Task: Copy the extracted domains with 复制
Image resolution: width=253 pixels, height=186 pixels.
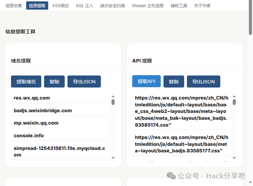Action: 54,82
